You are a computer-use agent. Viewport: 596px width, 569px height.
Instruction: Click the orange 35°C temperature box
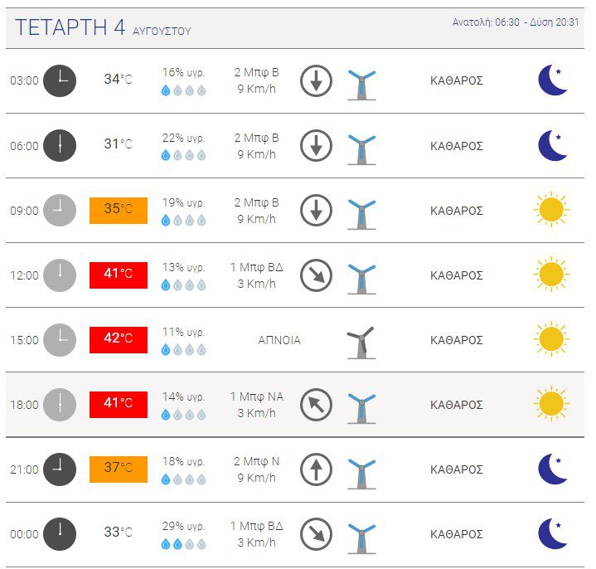tap(119, 211)
